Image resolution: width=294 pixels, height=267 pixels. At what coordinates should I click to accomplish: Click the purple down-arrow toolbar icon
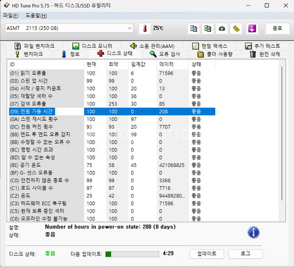252,28
